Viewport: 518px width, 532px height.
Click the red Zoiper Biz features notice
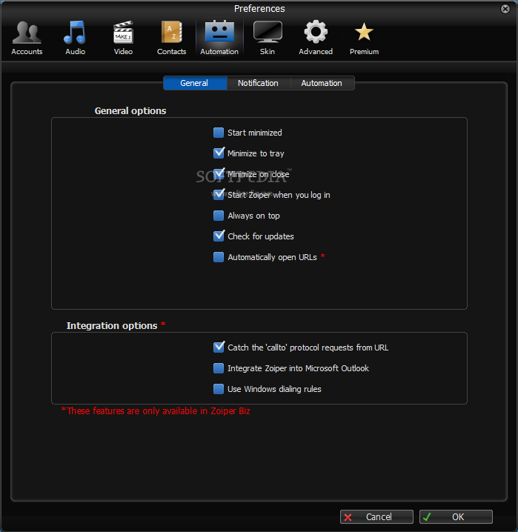point(156,411)
